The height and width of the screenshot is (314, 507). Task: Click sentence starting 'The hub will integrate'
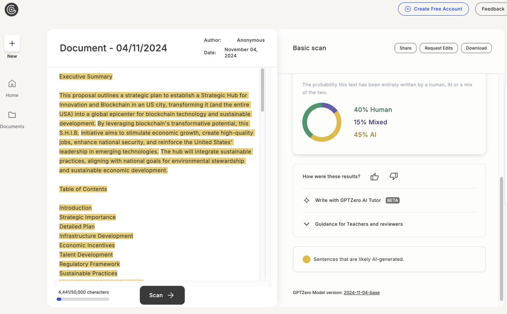coord(155,161)
